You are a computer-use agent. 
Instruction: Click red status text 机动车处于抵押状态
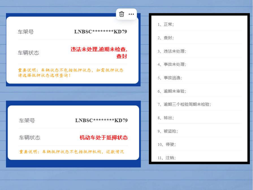click(103, 138)
